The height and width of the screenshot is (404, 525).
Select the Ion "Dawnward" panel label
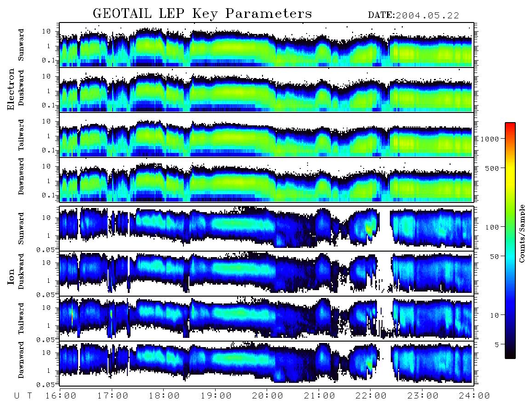(21, 360)
